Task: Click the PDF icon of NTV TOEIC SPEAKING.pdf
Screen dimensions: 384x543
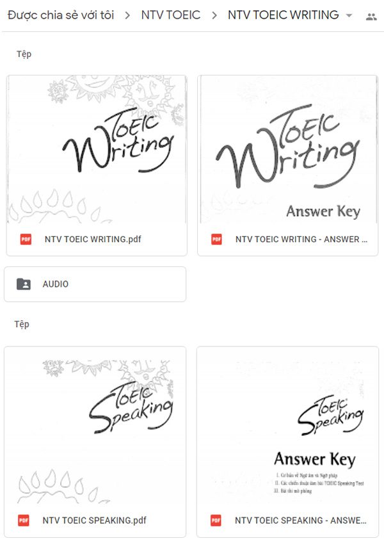Action: pyautogui.click(x=23, y=520)
